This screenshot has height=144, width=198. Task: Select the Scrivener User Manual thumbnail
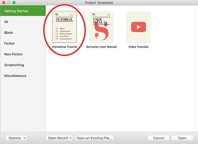pos(101,27)
